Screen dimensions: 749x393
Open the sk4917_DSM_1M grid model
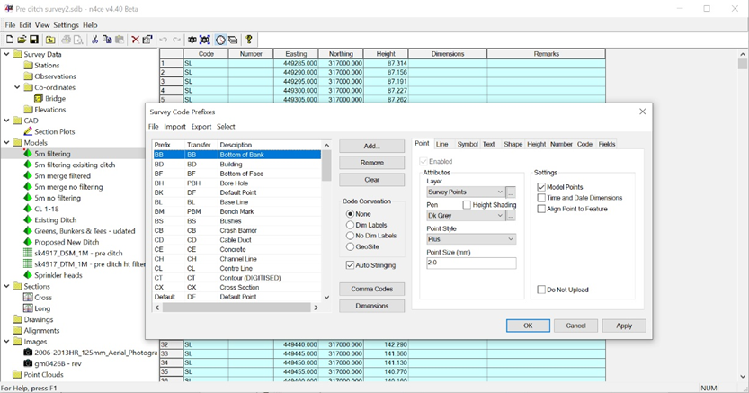tap(78, 253)
